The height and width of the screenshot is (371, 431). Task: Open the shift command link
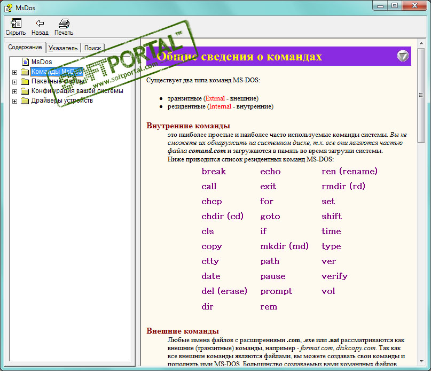(x=332, y=217)
